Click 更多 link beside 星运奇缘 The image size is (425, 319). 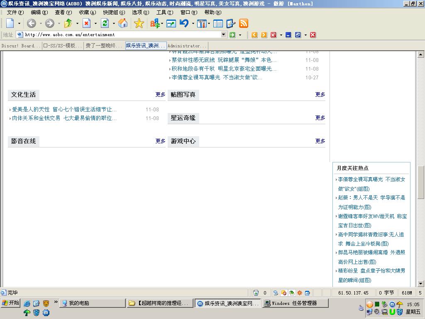(320, 118)
